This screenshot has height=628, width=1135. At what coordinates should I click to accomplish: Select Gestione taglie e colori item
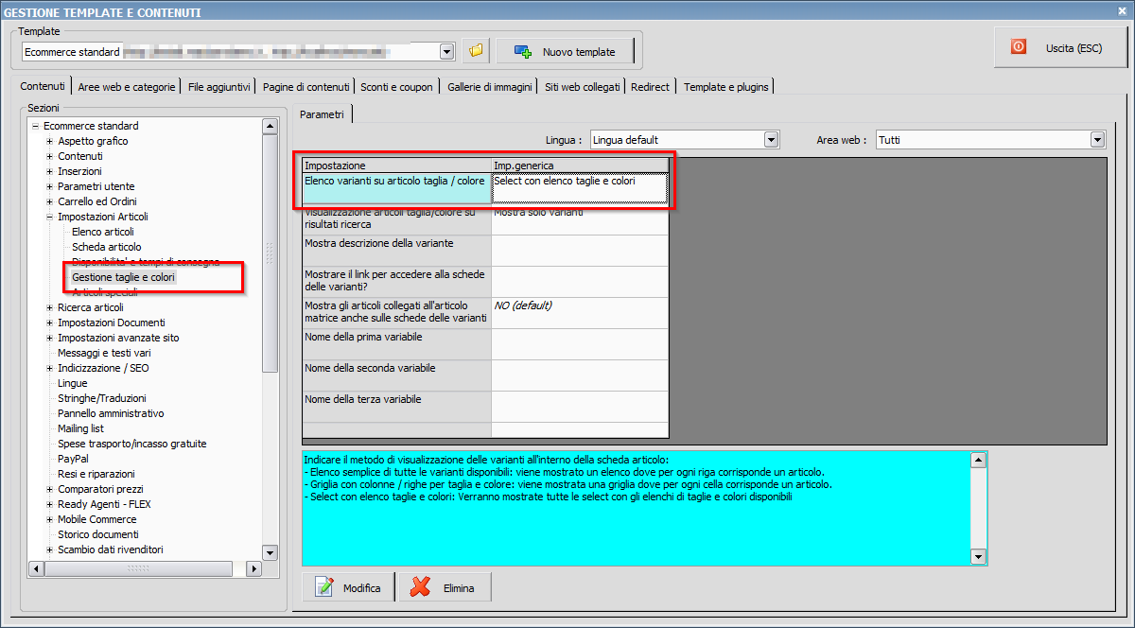coord(124,277)
